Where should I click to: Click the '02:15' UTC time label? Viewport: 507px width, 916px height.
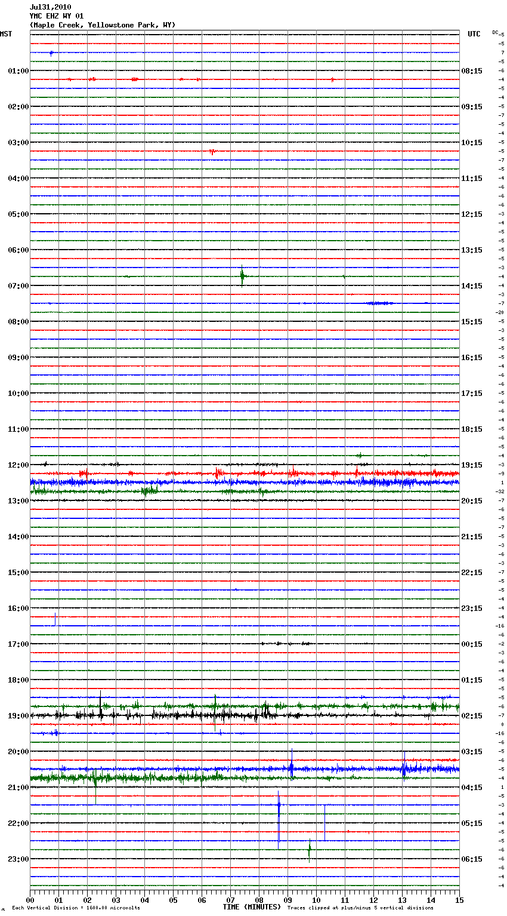(x=472, y=716)
